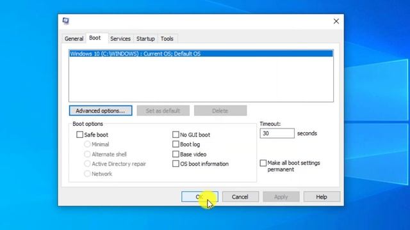The height and width of the screenshot is (230, 410).
Task: Close the System Configuration dialog
Action: coord(336,21)
